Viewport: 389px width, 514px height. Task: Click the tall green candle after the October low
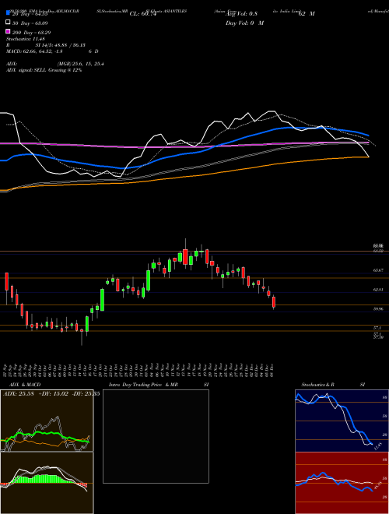point(102,300)
